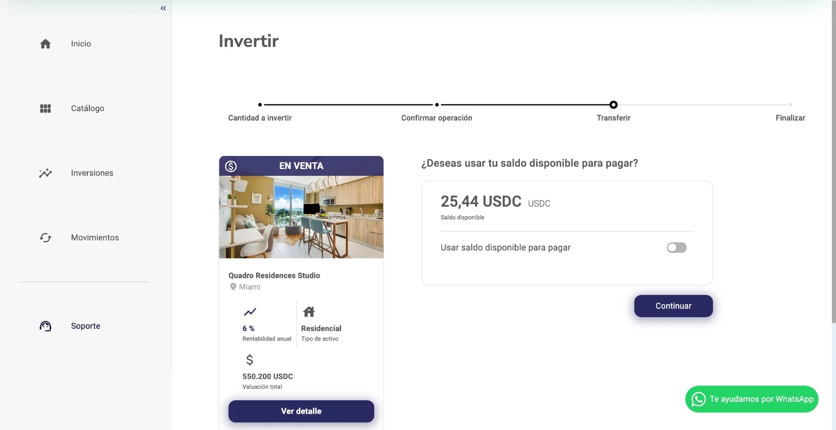Select the Catálogo grid icon

tap(45, 108)
